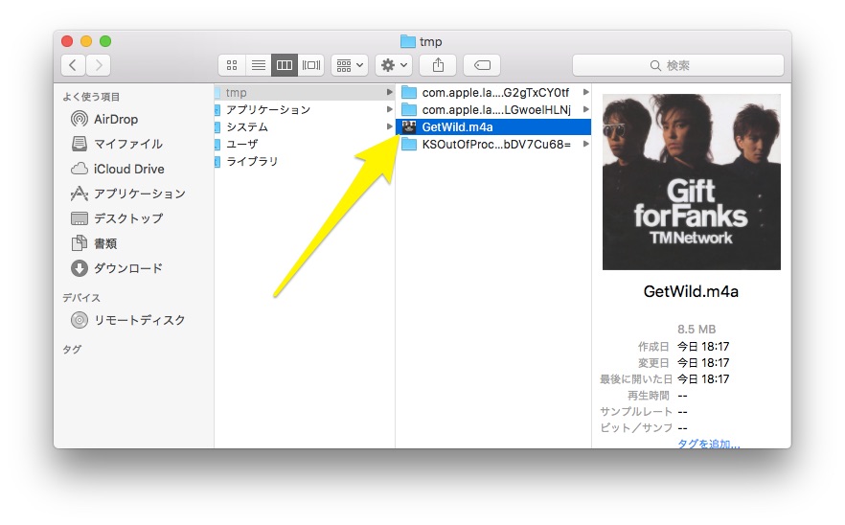
Task: Open アプリケーション in the sidebar
Action: click(x=128, y=194)
